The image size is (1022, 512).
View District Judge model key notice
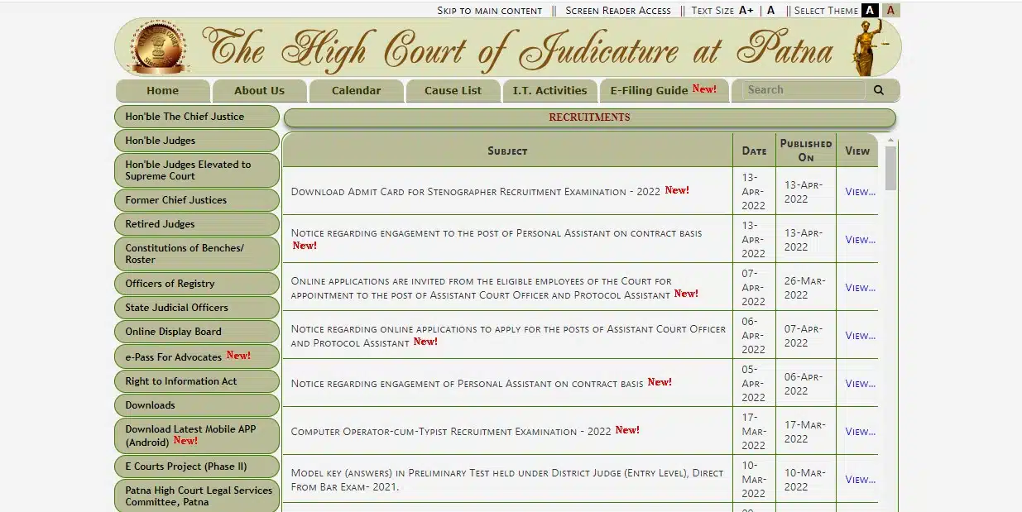click(x=860, y=480)
